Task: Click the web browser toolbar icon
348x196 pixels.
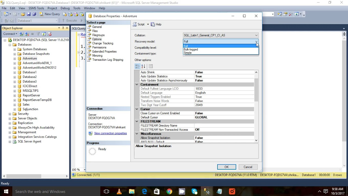Action: tap(296, 14)
